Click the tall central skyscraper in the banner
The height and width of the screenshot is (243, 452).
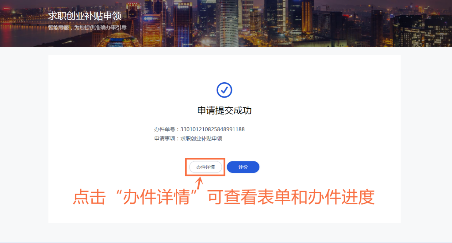[227, 24]
